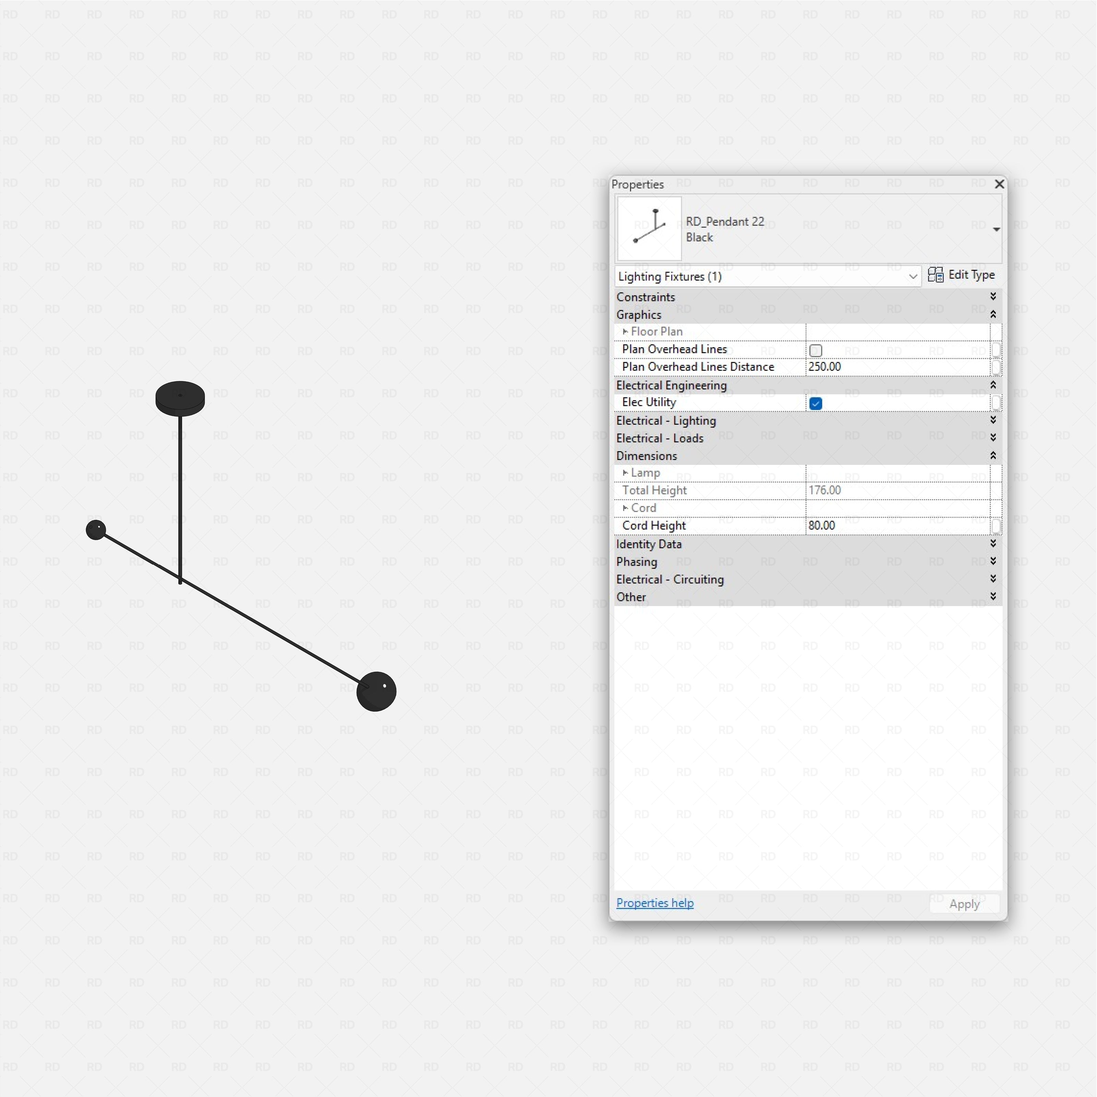Collapse the Dimensions section

(992, 455)
